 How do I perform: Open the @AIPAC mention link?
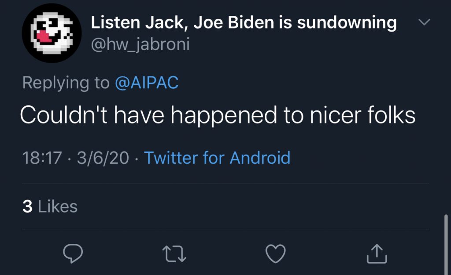point(146,83)
